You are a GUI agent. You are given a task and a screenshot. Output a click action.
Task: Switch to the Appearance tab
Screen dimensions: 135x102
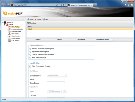coord(81,40)
